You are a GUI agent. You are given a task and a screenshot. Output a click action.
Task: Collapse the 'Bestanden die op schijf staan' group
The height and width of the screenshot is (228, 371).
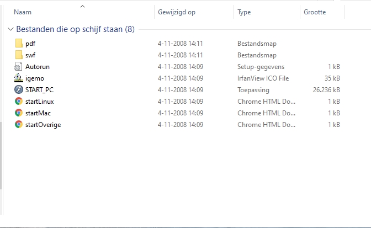pyautogui.click(x=11, y=29)
